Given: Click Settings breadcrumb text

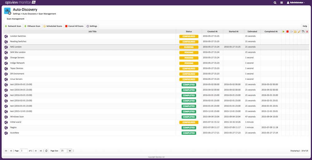Looking at the screenshot, I should coord(17,14).
